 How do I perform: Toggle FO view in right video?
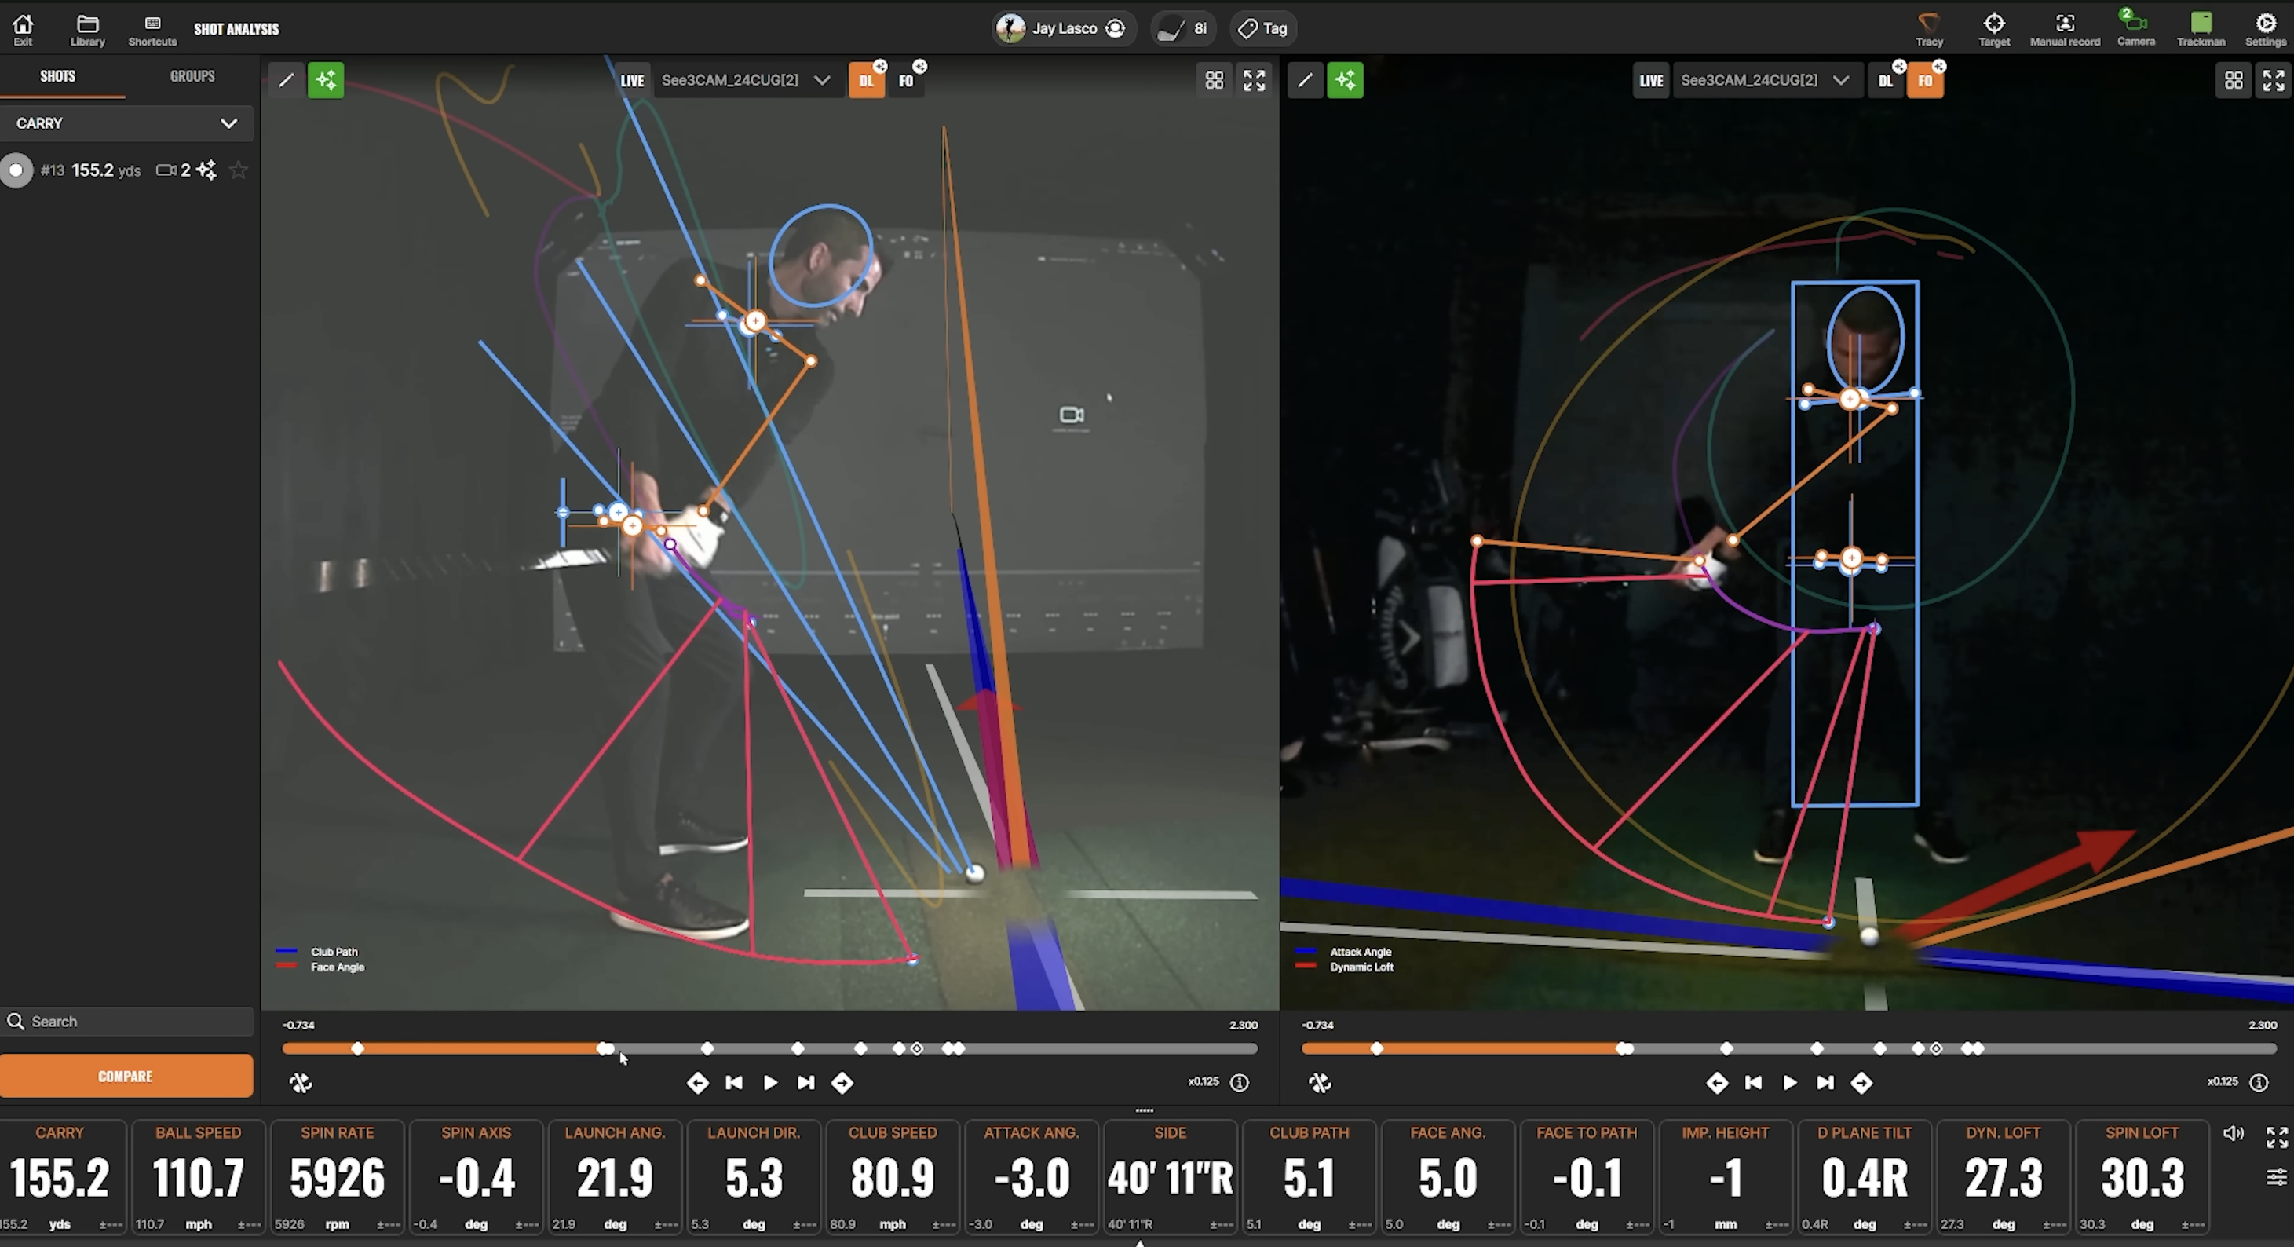1925,80
